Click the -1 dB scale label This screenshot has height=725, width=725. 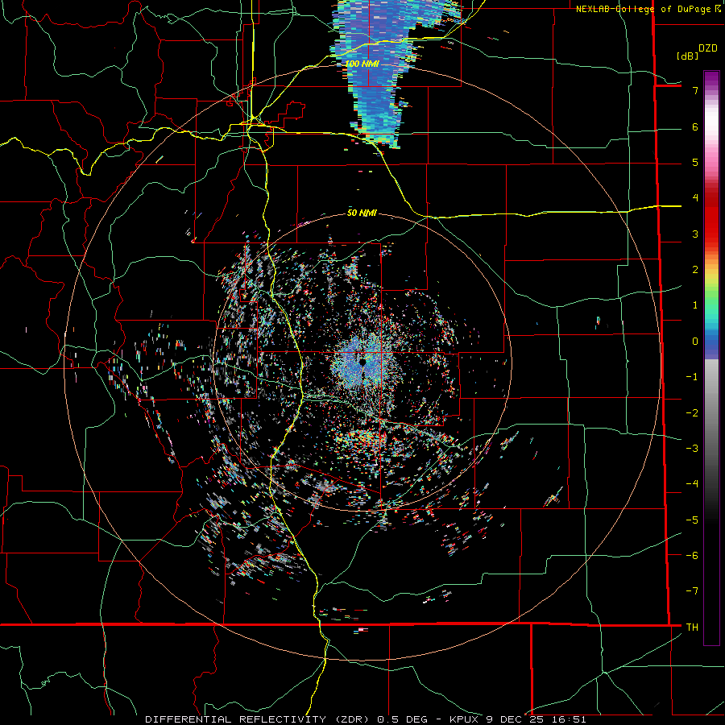tap(692, 377)
